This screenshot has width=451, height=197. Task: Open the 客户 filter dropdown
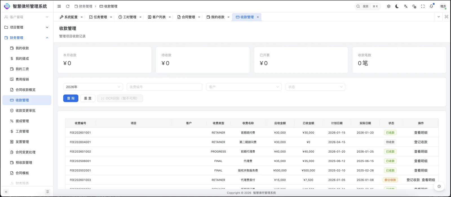click(244, 87)
